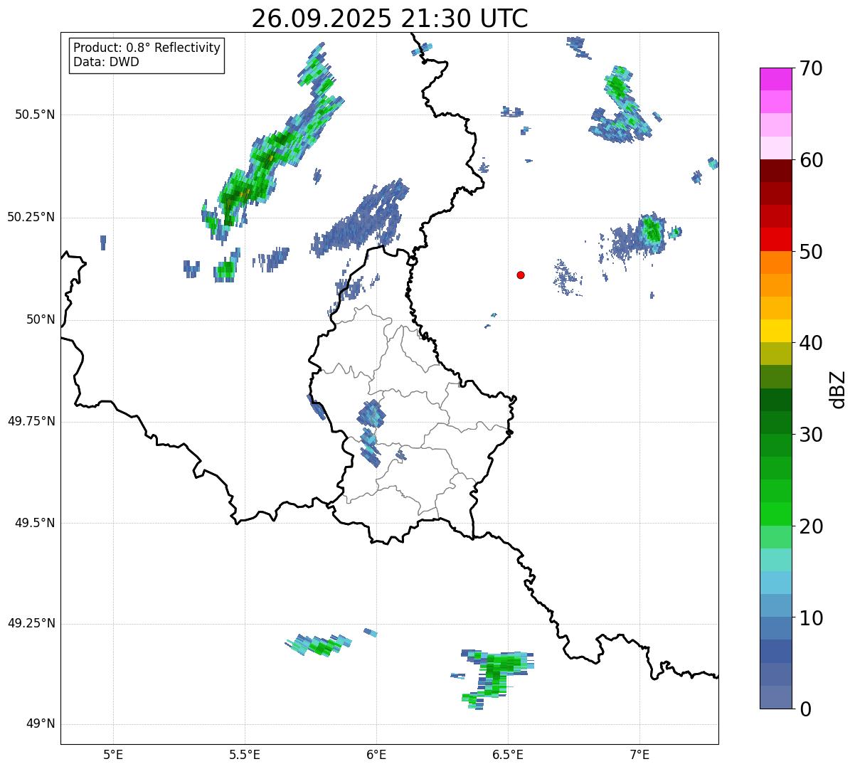The height and width of the screenshot is (769, 855).
Task: Click the 'Product: 0.8° Reflectivity' label
Action: coord(147,48)
